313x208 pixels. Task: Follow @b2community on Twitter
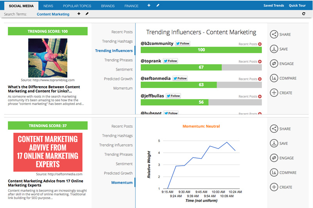[x=183, y=43]
